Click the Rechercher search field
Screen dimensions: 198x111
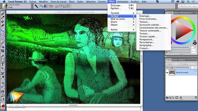click(188, 6)
